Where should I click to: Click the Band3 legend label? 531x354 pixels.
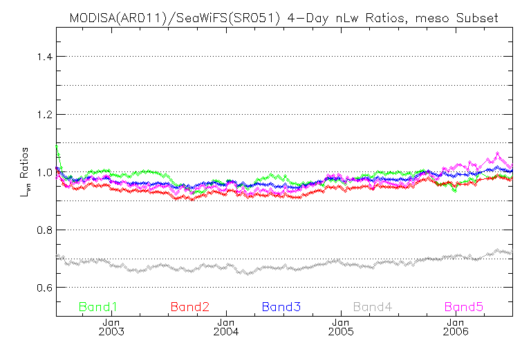point(281,307)
